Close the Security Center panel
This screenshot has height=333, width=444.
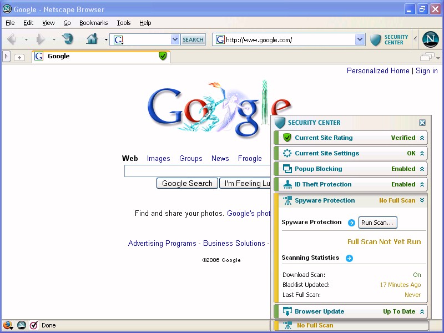pos(422,122)
